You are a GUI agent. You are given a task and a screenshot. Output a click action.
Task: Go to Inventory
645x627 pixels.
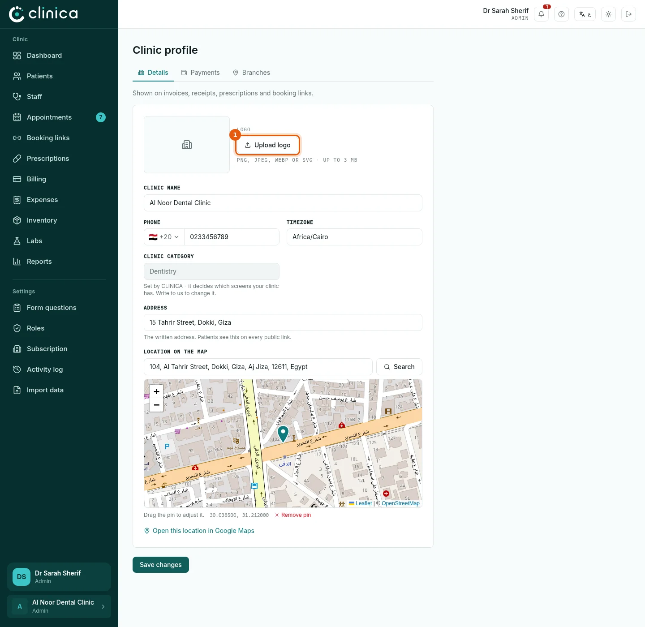point(59,220)
